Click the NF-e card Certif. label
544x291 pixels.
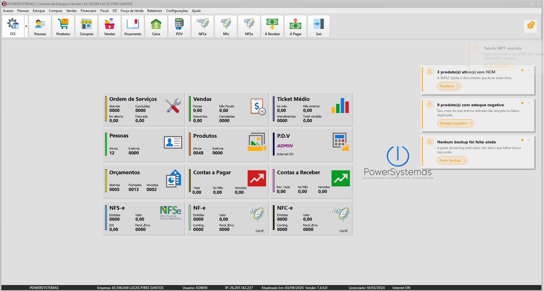260,231
